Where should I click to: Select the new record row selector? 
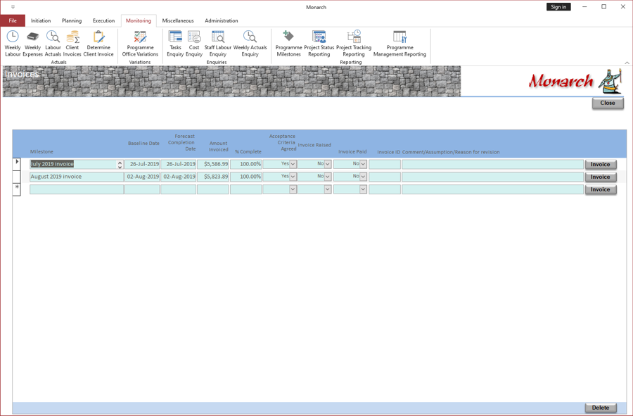[x=17, y=189]
